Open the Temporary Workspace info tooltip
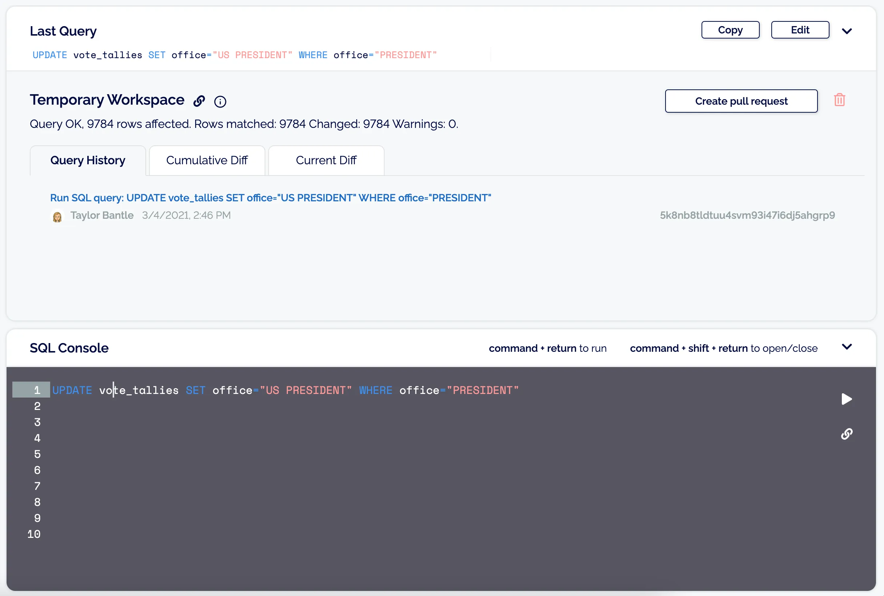 (x=220, y=101)
